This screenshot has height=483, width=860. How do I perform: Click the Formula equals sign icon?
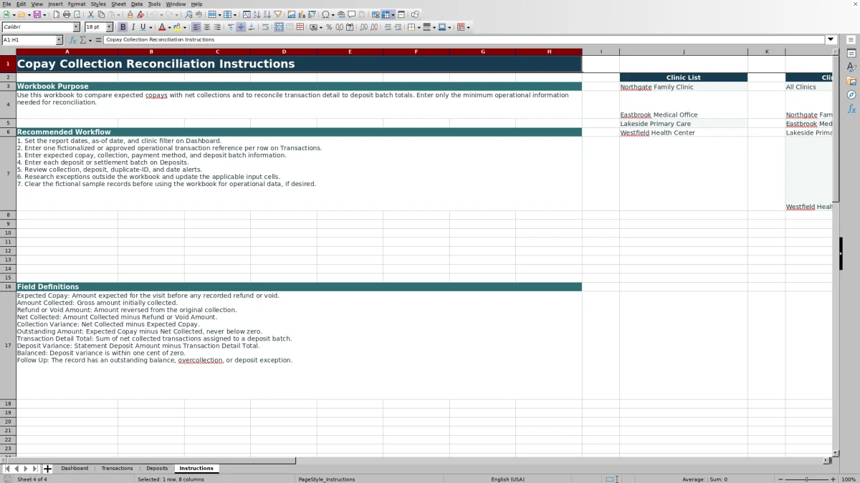(99, 40)
